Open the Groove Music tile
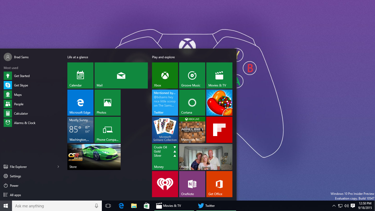 coord(192,75)
